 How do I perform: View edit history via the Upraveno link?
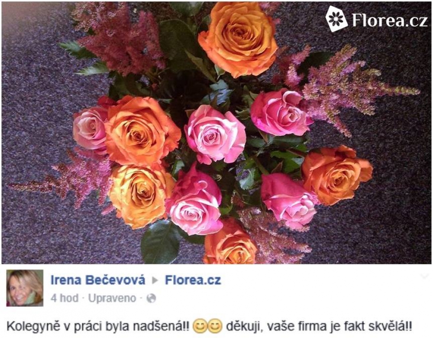112,298
